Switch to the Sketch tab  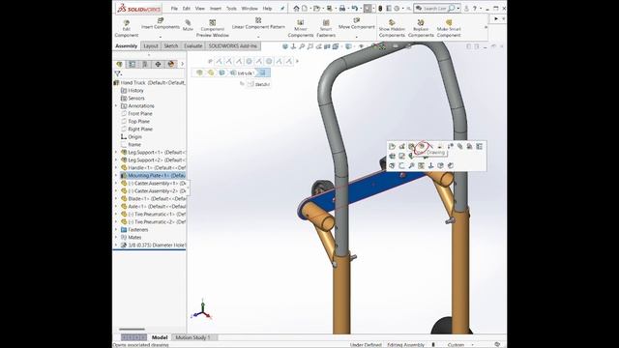coord(171,46)
